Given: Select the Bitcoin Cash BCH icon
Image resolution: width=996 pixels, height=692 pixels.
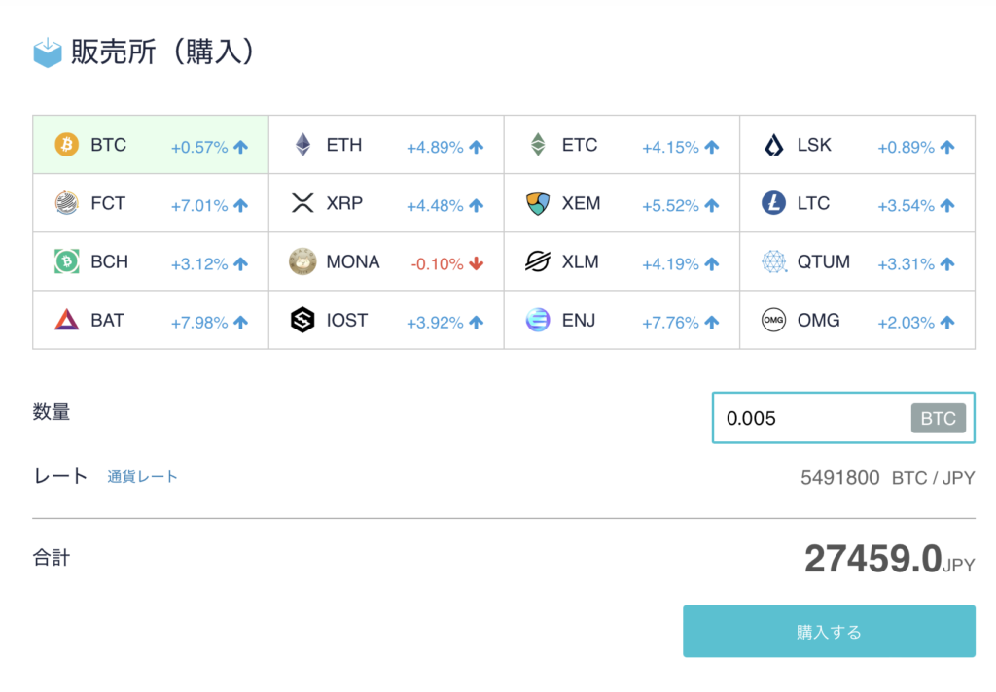Looking at the screenshot, I should [67, 261].
